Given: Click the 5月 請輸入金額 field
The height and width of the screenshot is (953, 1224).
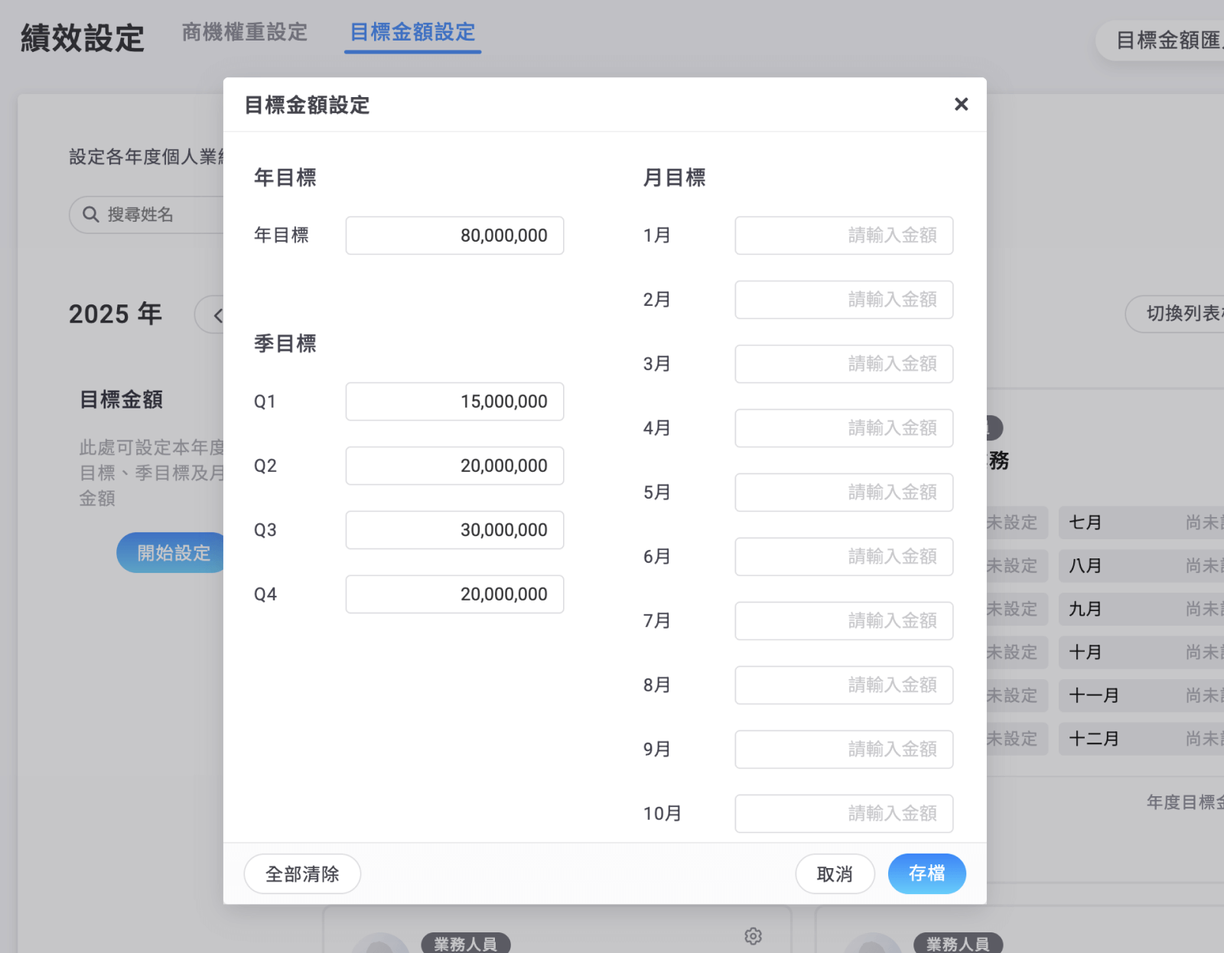Looking at the screenshot, I should tap(844, 493).
